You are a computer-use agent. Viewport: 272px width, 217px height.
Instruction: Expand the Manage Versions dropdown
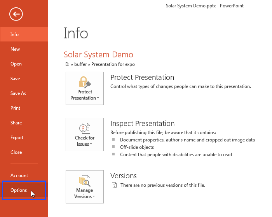tap(85, 187)
